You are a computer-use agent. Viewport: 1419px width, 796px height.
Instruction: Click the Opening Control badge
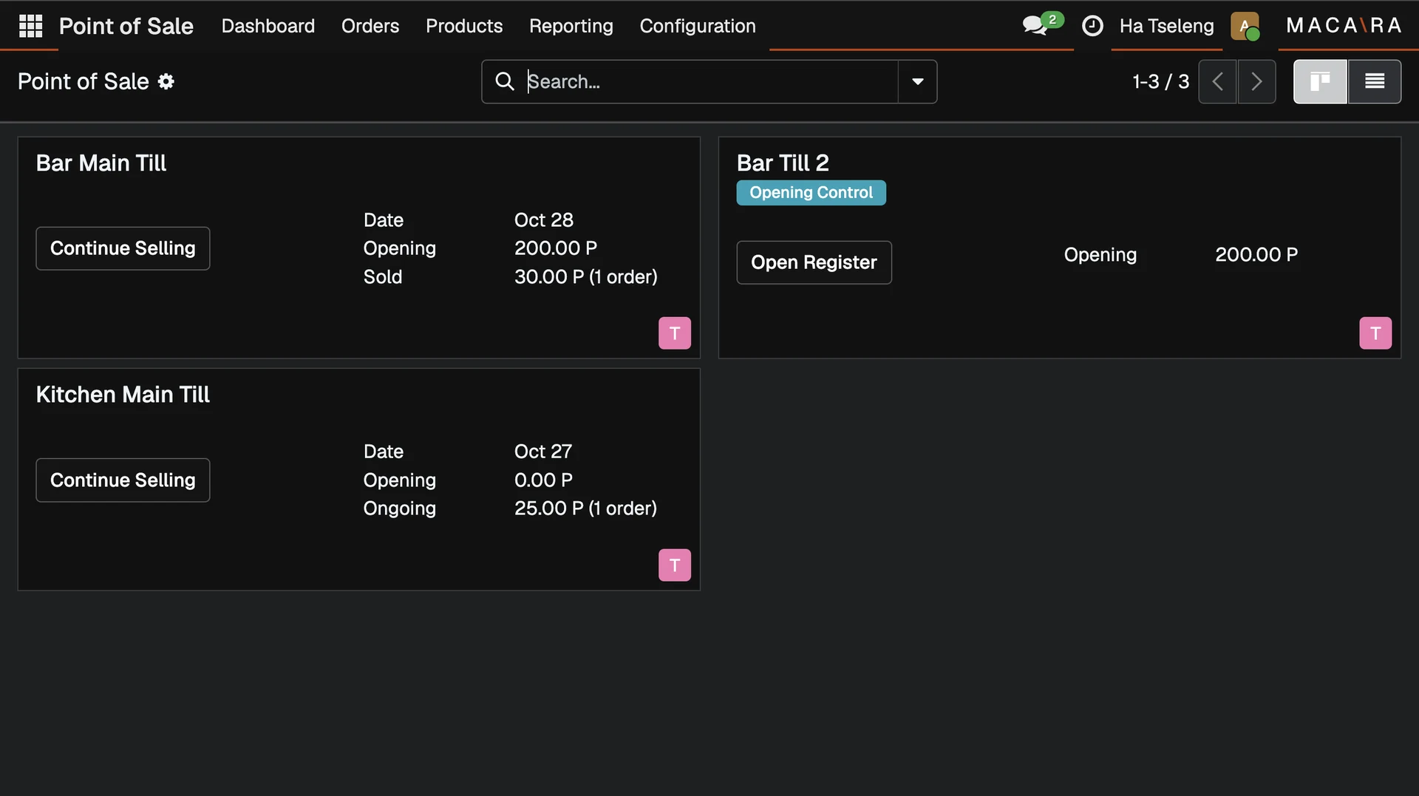point(811,193)
